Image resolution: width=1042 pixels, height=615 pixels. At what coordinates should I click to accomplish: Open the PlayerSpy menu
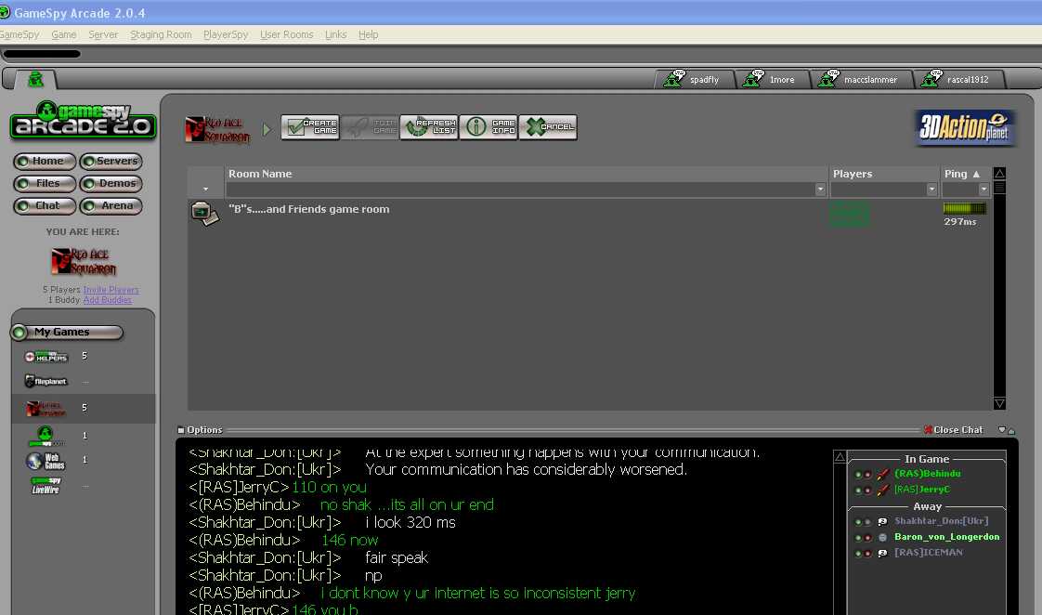pos(226,34)
